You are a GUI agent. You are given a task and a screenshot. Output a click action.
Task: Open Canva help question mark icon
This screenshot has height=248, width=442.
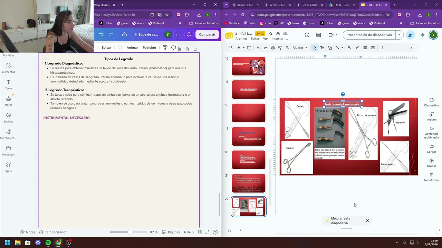point(215,232)
